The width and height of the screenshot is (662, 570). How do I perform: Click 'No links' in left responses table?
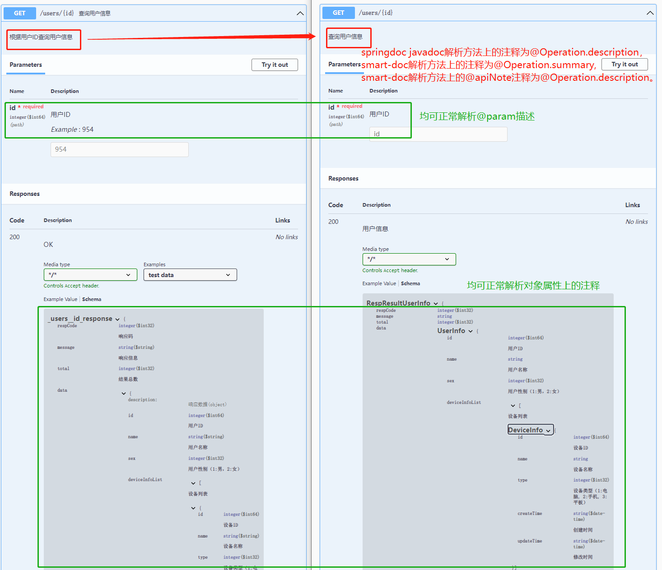click(287, 237)
